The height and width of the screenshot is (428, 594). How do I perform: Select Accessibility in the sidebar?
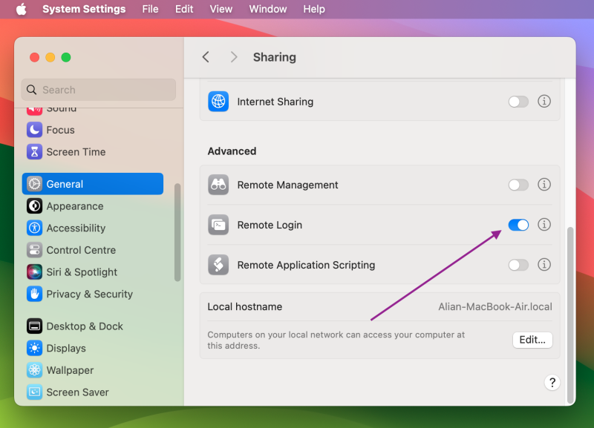pos(93,228)
